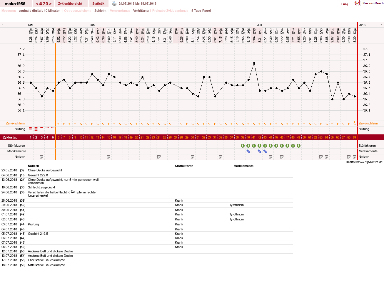The height and width of the screenshot is (297, 384).
Task: Click the Störfaktoren icon on cycle day 39
Action: pos(243,146)
